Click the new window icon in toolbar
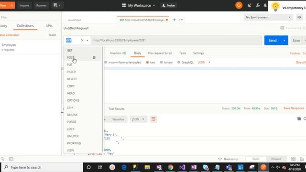The height and width of the screenshot is (172, 306). 57,5
